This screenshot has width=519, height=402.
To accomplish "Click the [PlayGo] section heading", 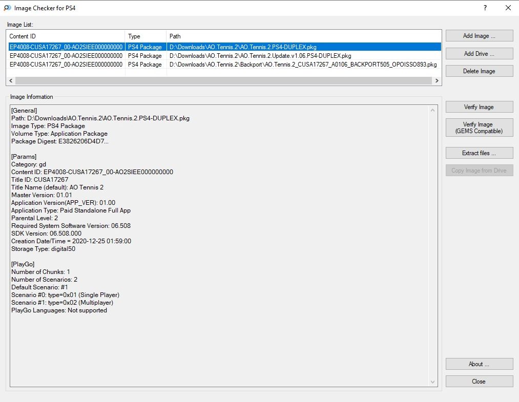I will pyautogui.click(x=23, y=264).
